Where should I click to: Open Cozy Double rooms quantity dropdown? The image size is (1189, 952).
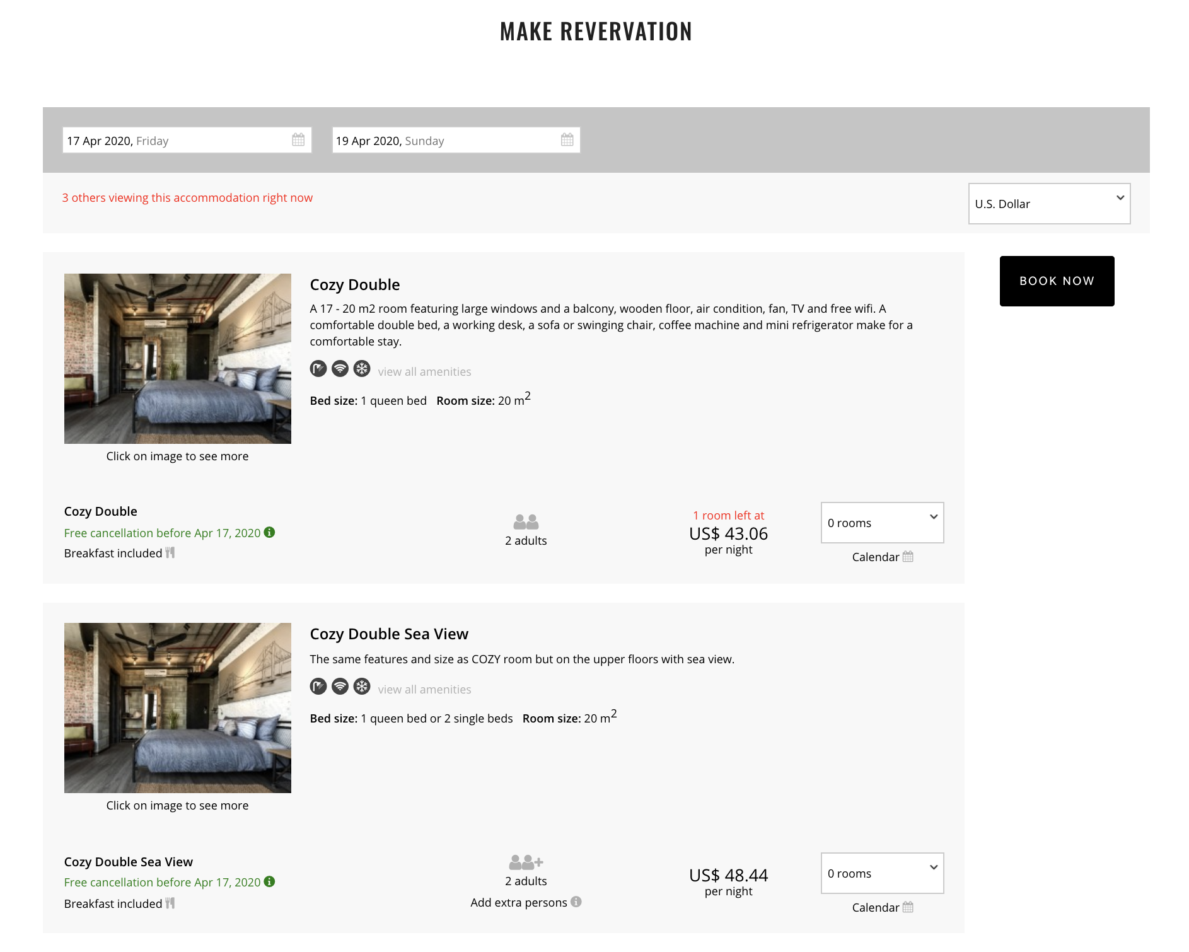click(882, 523)
